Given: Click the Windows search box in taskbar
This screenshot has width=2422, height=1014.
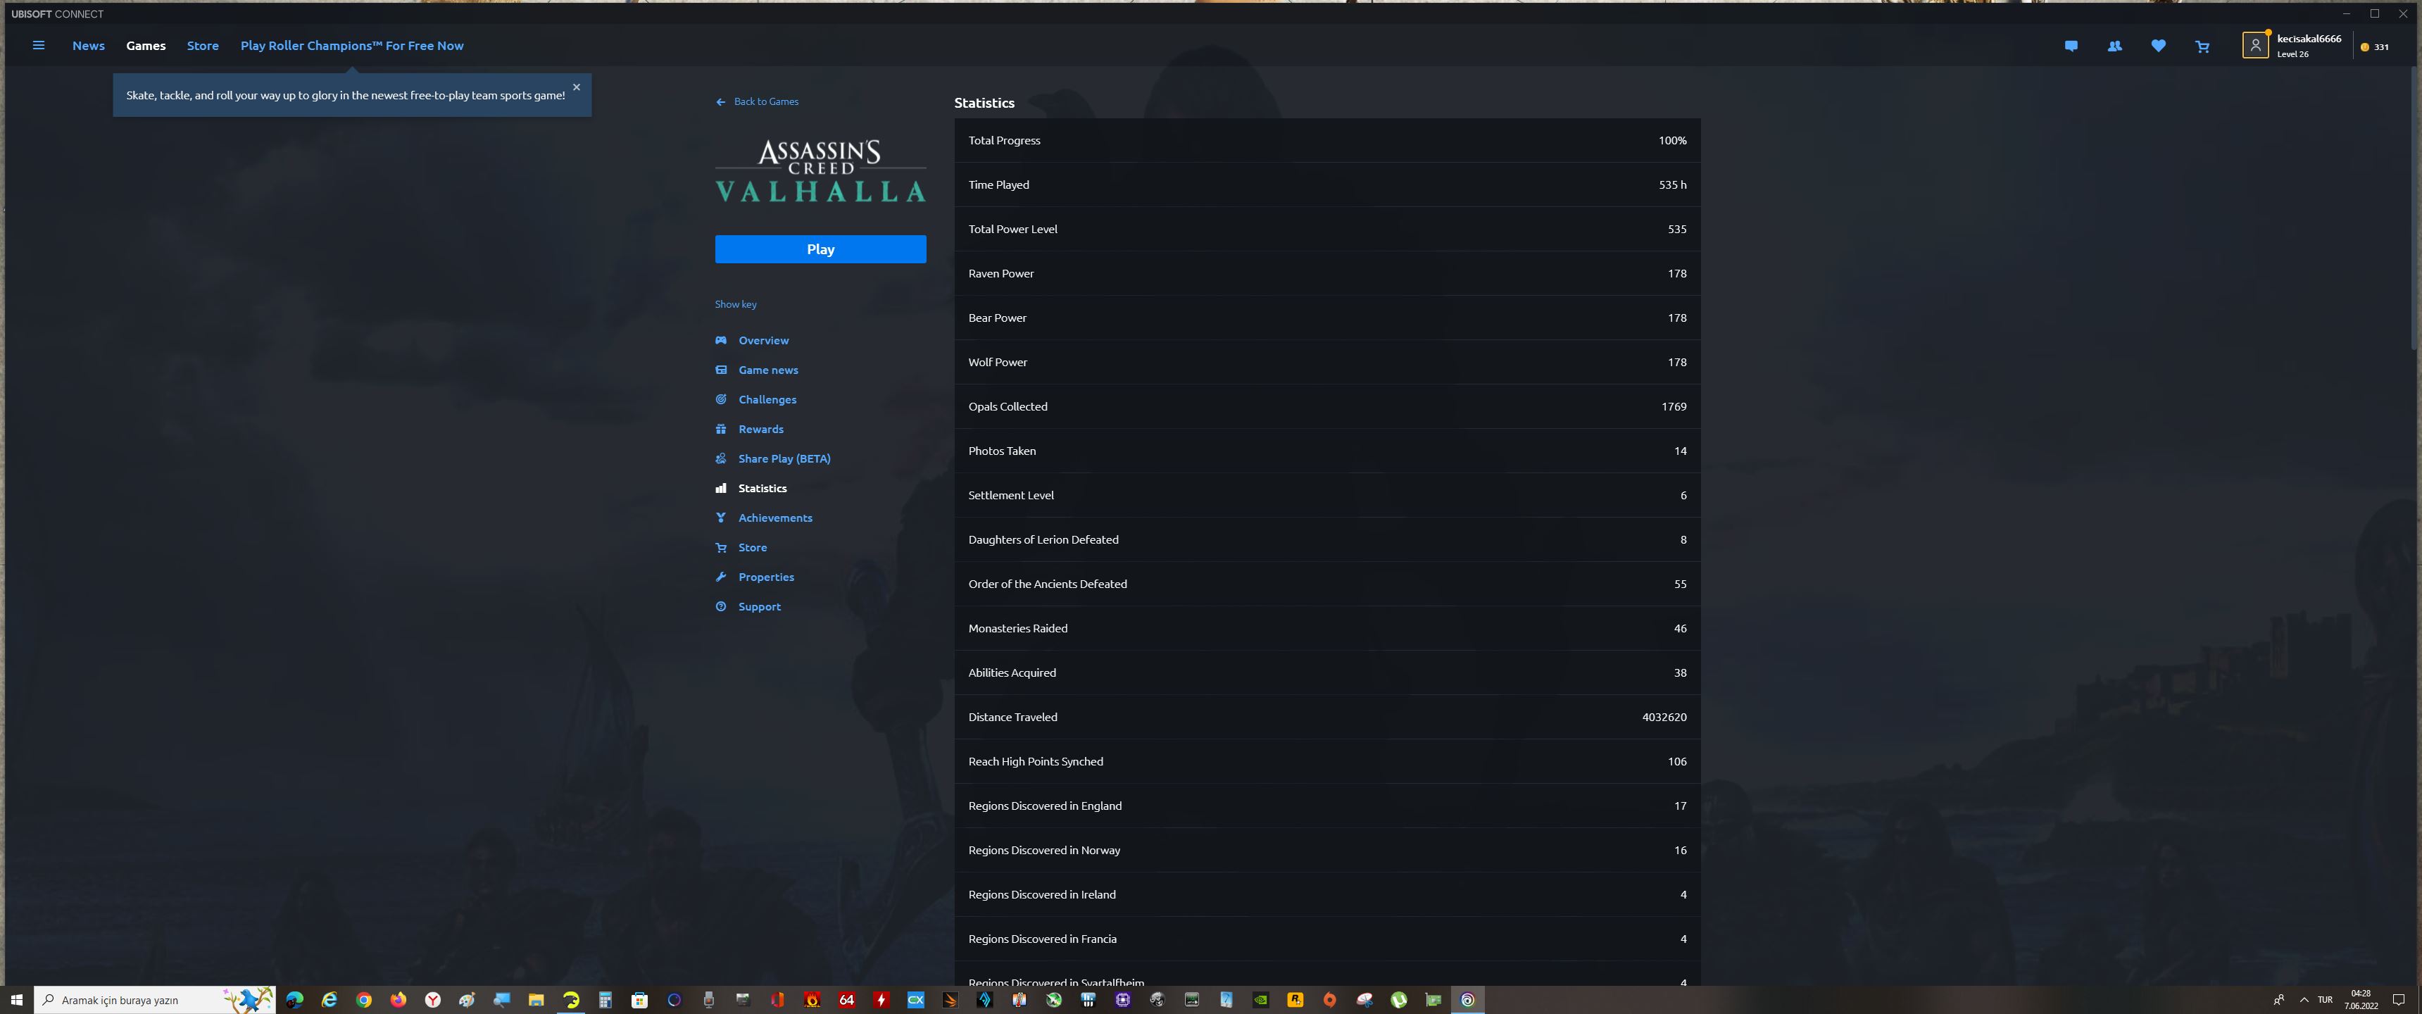Looking at the screenshot, I should [155, 1000].
